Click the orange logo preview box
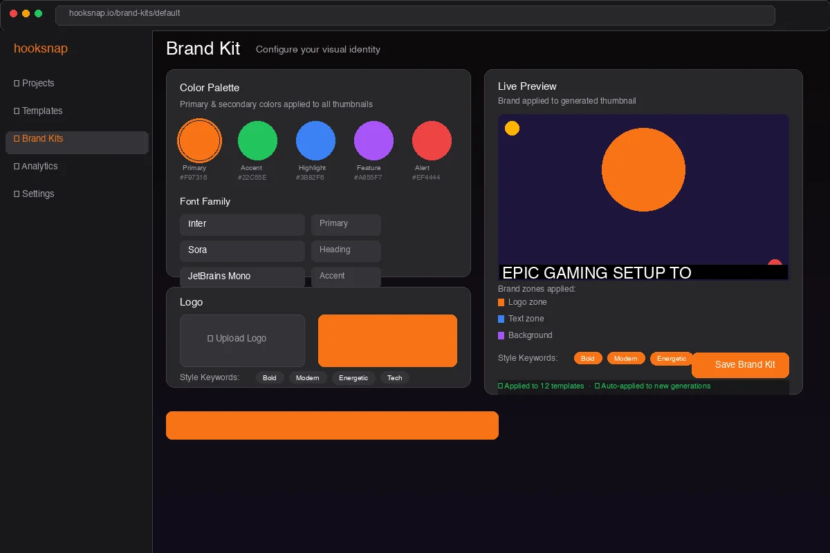This screenshot has height=553, width=830. (387, 341)
